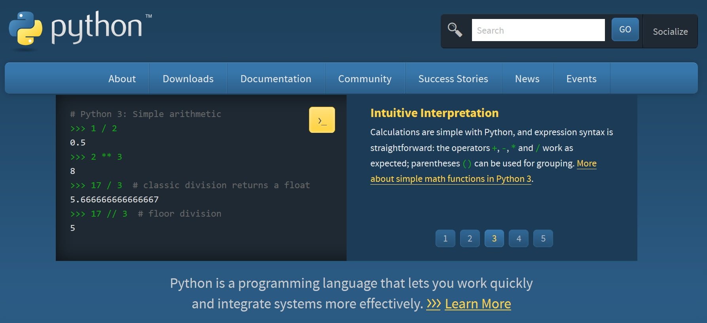This screenshot has height=323, width=707.
Task: Follow the Learn More link
Action: point(478,304)
